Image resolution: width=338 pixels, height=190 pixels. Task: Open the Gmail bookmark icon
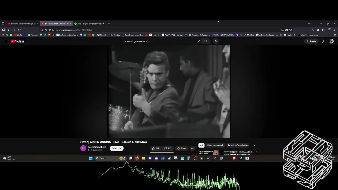click(x=3, y=35)
